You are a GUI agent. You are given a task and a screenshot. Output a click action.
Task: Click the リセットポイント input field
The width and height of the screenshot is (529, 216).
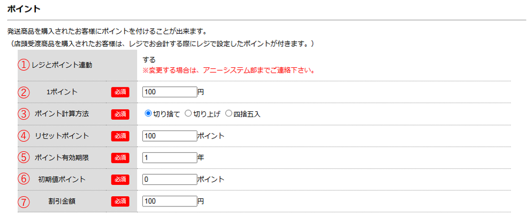(x=170, y=136)
